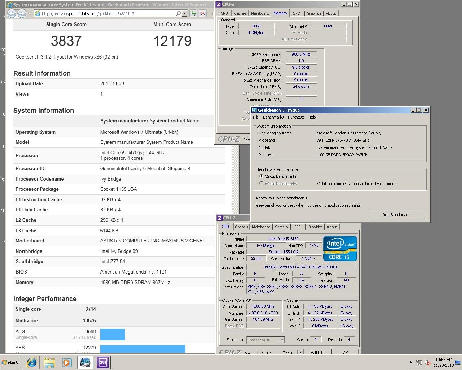
Task: Click the lower CPU-Z title bar icon
Action: coord(220,218)
